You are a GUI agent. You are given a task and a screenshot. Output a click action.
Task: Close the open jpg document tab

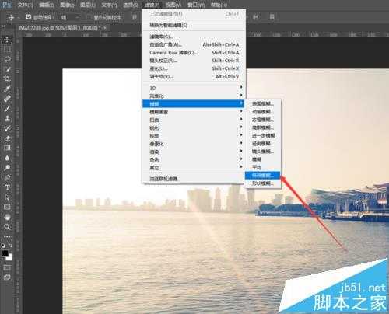point(105,28)
